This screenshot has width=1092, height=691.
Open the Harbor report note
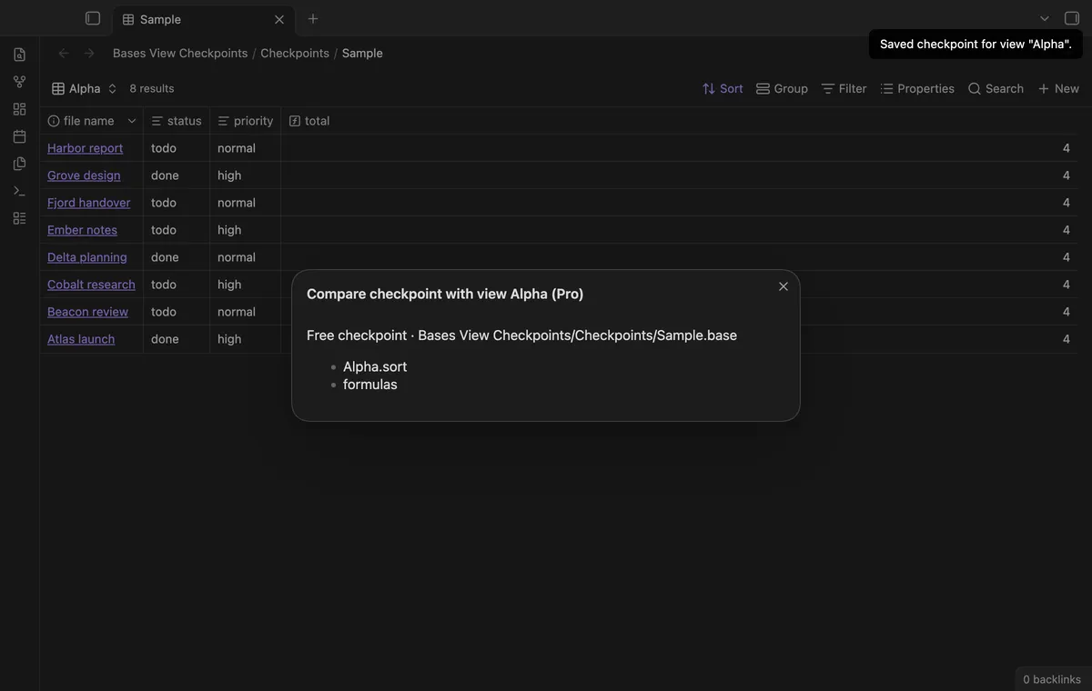pyautogui.click(x=85, y=148)
